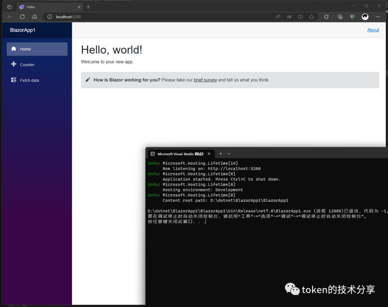Click the BlazorApp1 brand title
This screenshot has height=307, width=388.
tap(23, 30)
